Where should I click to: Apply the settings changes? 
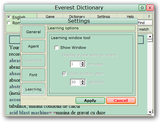[90, 101]
